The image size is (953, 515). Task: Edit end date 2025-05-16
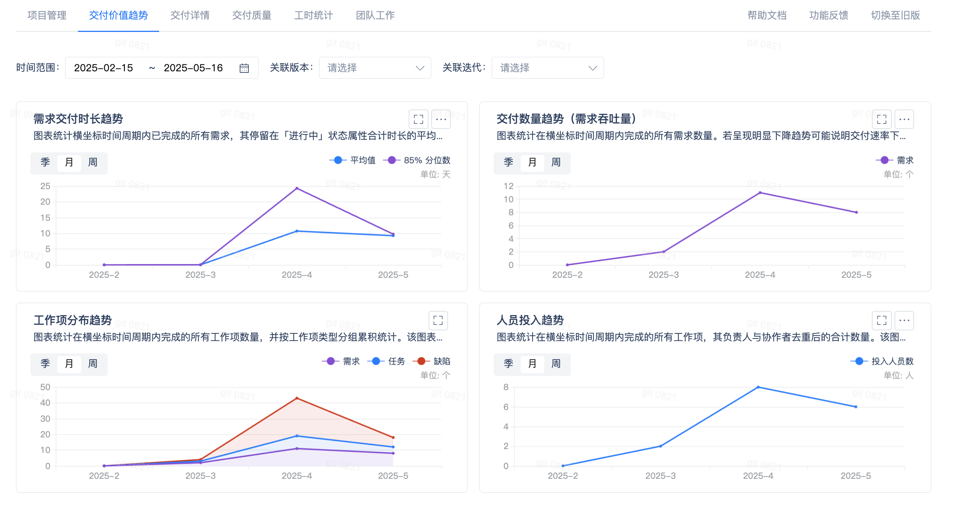tap(193, 68)
